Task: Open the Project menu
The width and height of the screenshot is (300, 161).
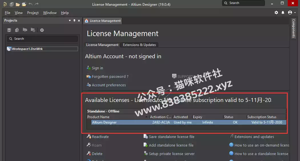Action: coord(33,13)
